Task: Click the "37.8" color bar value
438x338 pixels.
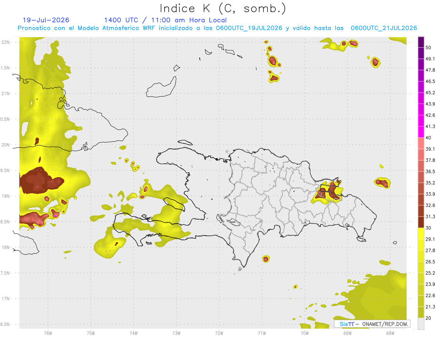Action: (431, 160)
